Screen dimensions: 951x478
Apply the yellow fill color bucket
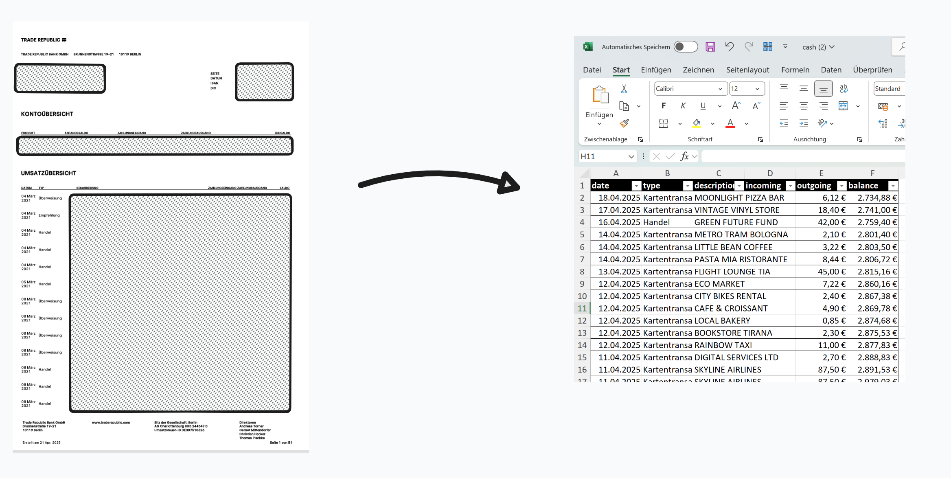(x=696, y=123)
